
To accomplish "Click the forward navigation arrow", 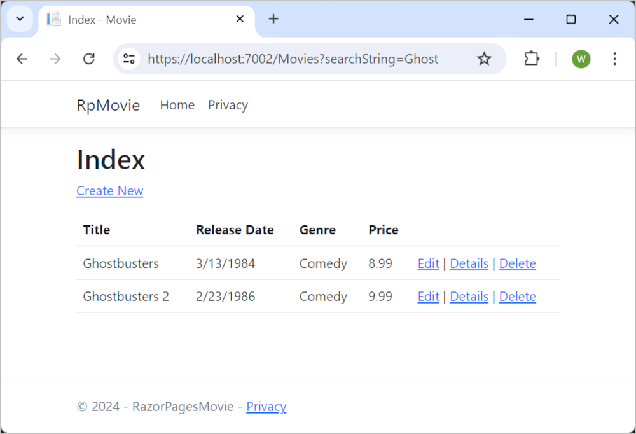I will [x=55, y=59].
